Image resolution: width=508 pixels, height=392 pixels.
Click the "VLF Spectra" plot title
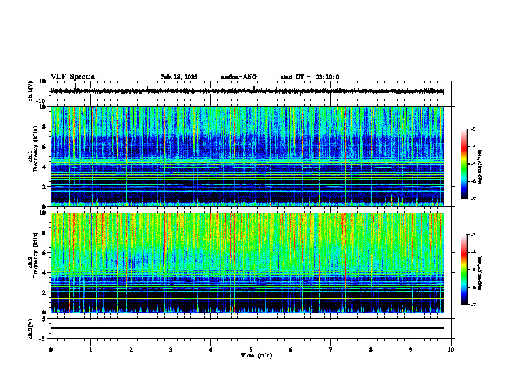[x=72, y=77]
